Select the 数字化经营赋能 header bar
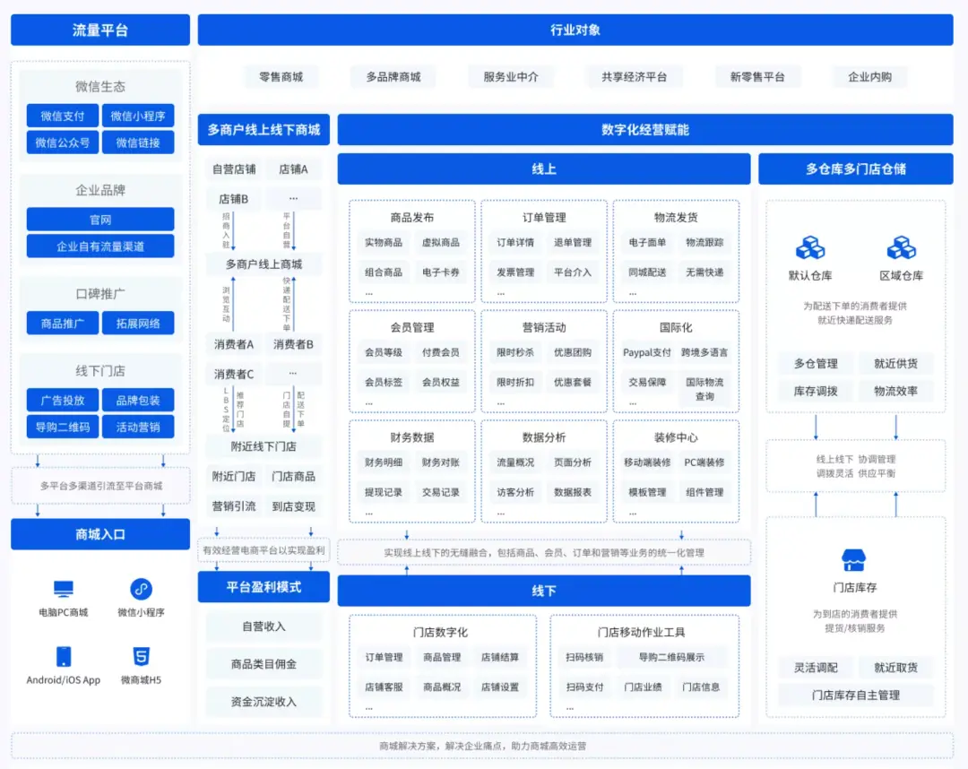Viewport: 968px width, 769px height. pos(644,130)
